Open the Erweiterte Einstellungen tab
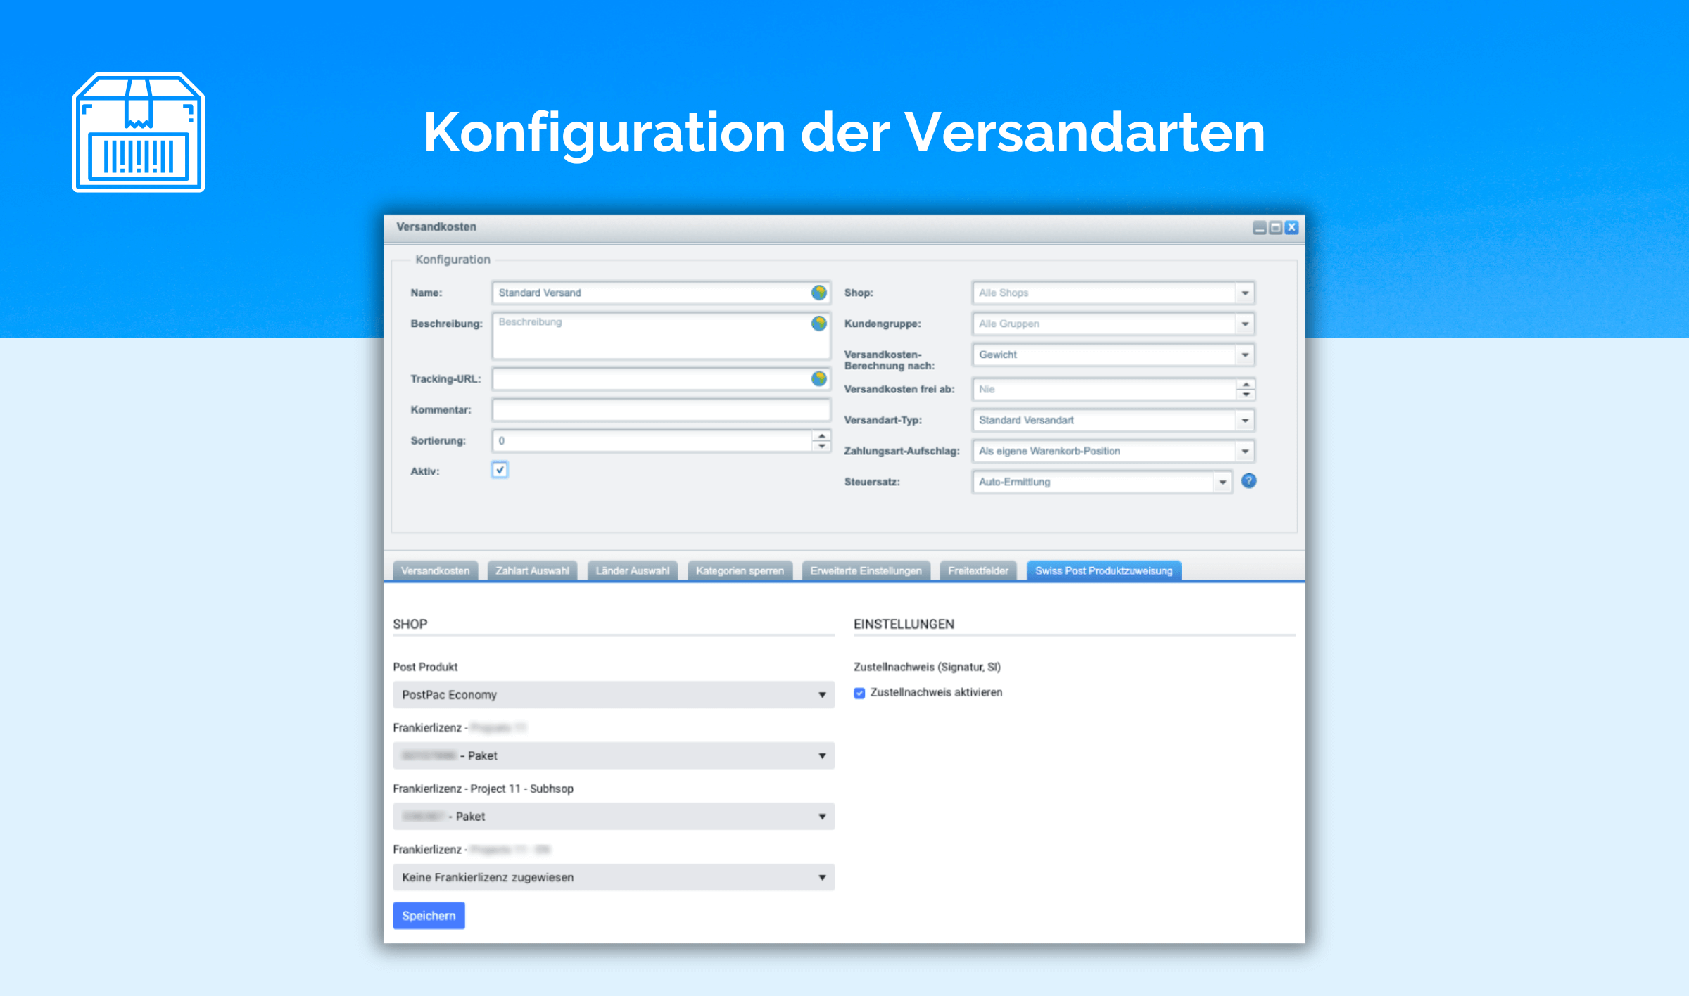The height and width of the screenshot is (996, 1689). click(x=866, y=570)
